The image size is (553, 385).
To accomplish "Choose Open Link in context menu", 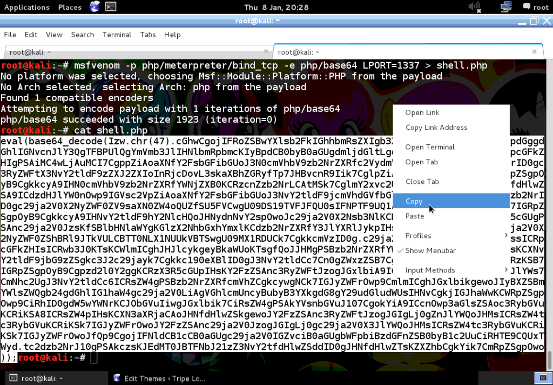I will 451,112.
